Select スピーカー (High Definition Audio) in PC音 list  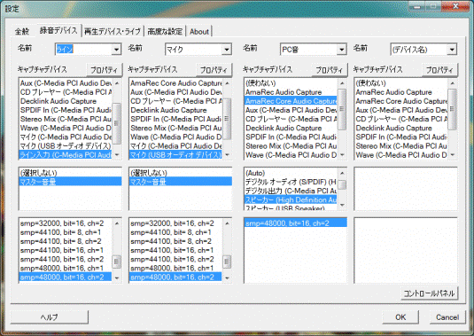(x=291, y=199)
